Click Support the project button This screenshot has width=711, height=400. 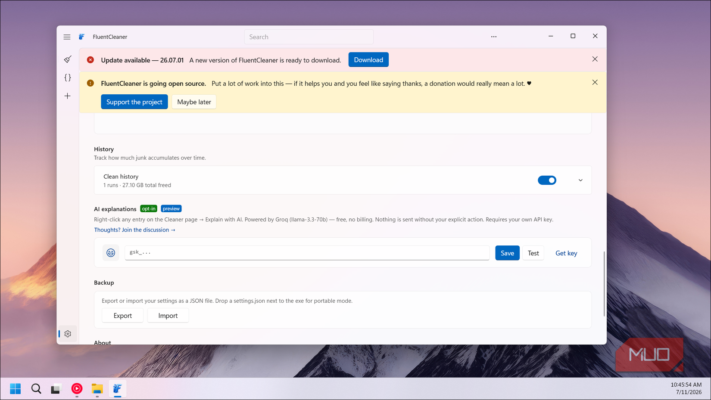tap(134, 102)
